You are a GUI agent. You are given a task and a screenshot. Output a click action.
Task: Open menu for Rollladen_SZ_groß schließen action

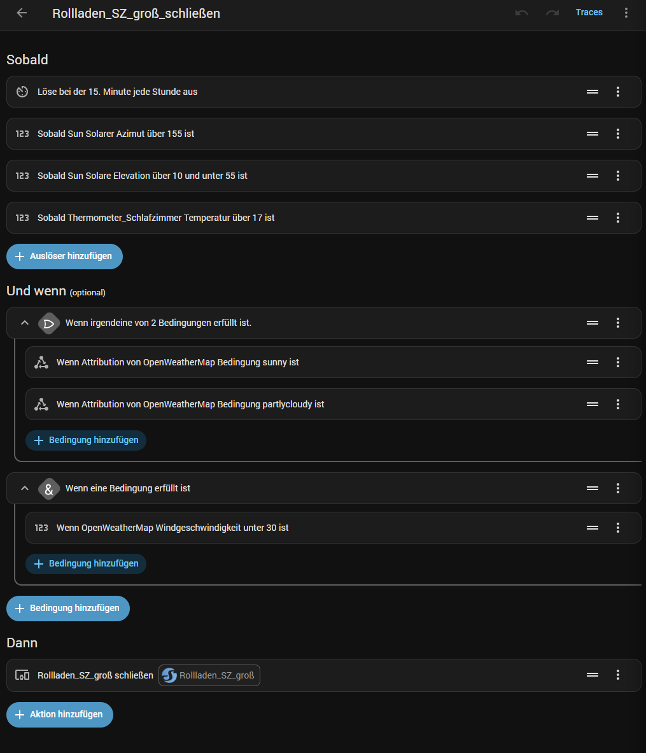pyautogui.click(x=617, y=675)
